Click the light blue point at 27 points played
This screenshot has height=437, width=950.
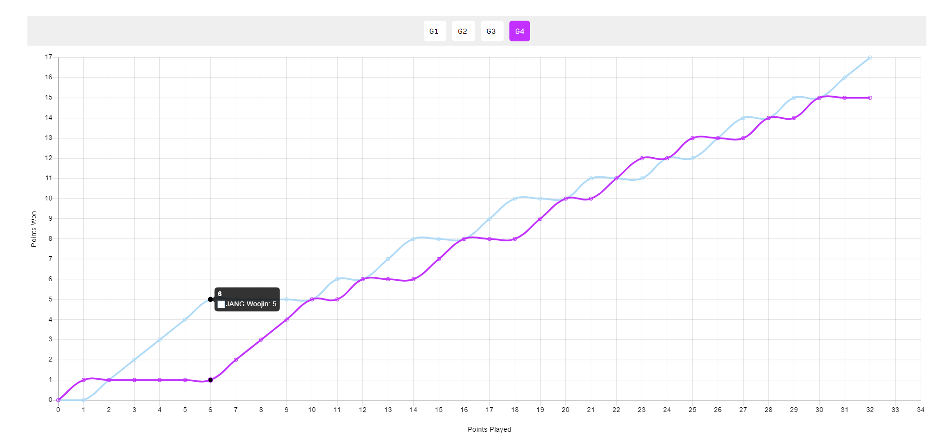[x=743, y=118]
